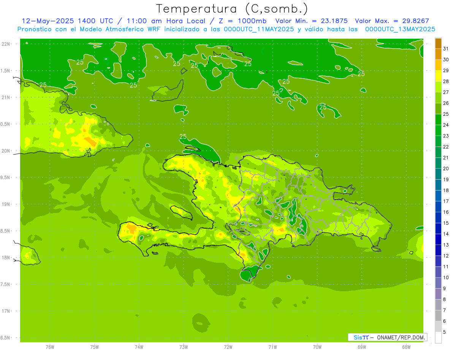The height and width of the screenshot is (352, 456).
Task: Click the "75W" longitude label
Action: pos(95,347)
